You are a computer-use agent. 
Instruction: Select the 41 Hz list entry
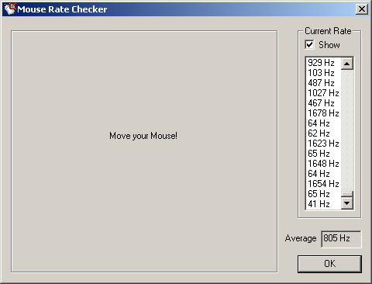point(324,204)
